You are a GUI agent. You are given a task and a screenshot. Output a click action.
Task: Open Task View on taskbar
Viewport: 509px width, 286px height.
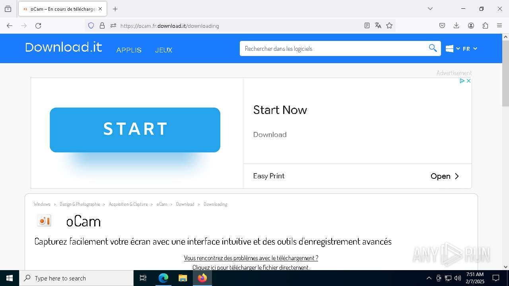[x=143, y=278]
